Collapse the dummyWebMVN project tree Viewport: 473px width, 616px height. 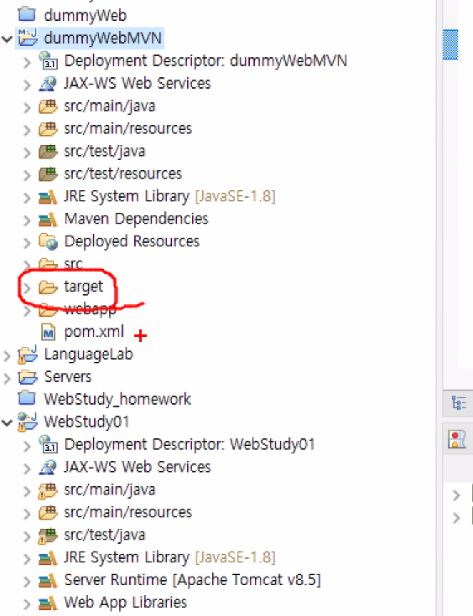[7, 39]
